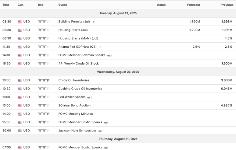The image size is (236, 150).
Task: Open the Cushing Crude Oil Inventories event
Action: 80,89
